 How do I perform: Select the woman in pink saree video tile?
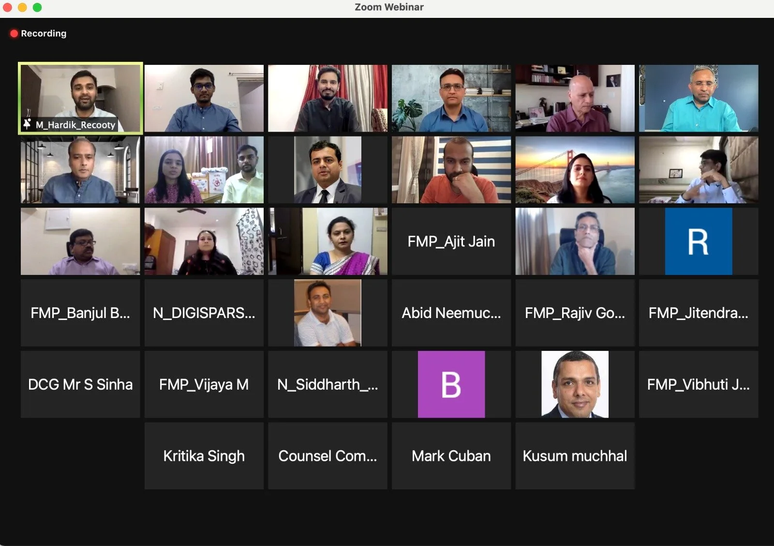(x=327, y=242)
